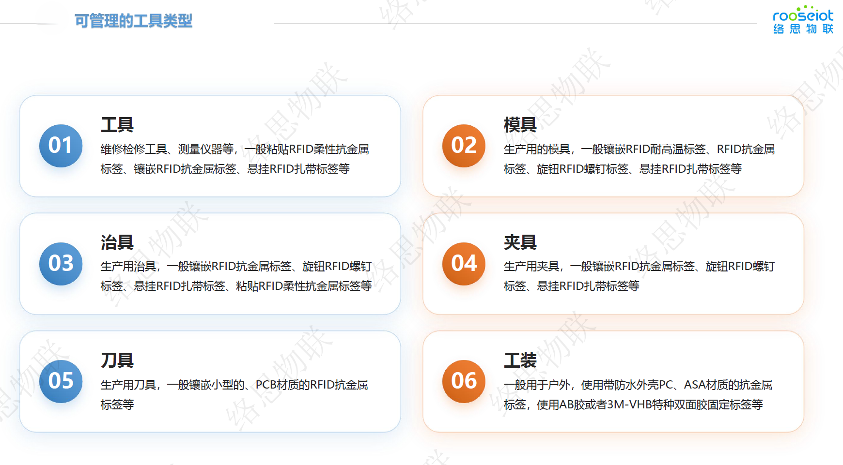Select the orange 04 circle badge
Screen dimensions: 843x465
[464, 264]
